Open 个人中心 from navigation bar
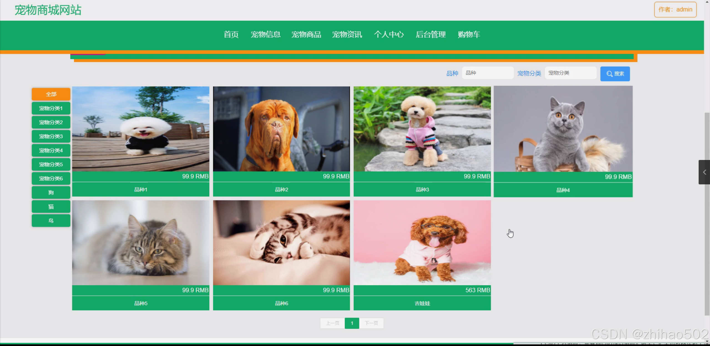 coord(388,35)
